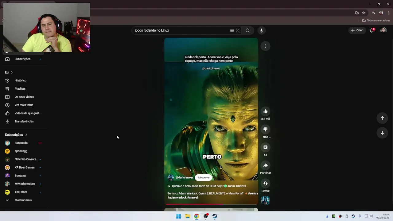Screen dimensions: 393x221
Task: Expand the Subscrições section header
Action: (16, 135)
